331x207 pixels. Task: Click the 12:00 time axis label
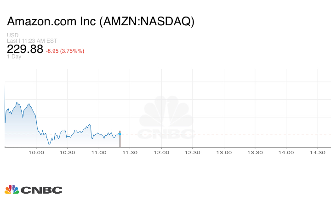(161, 153)
